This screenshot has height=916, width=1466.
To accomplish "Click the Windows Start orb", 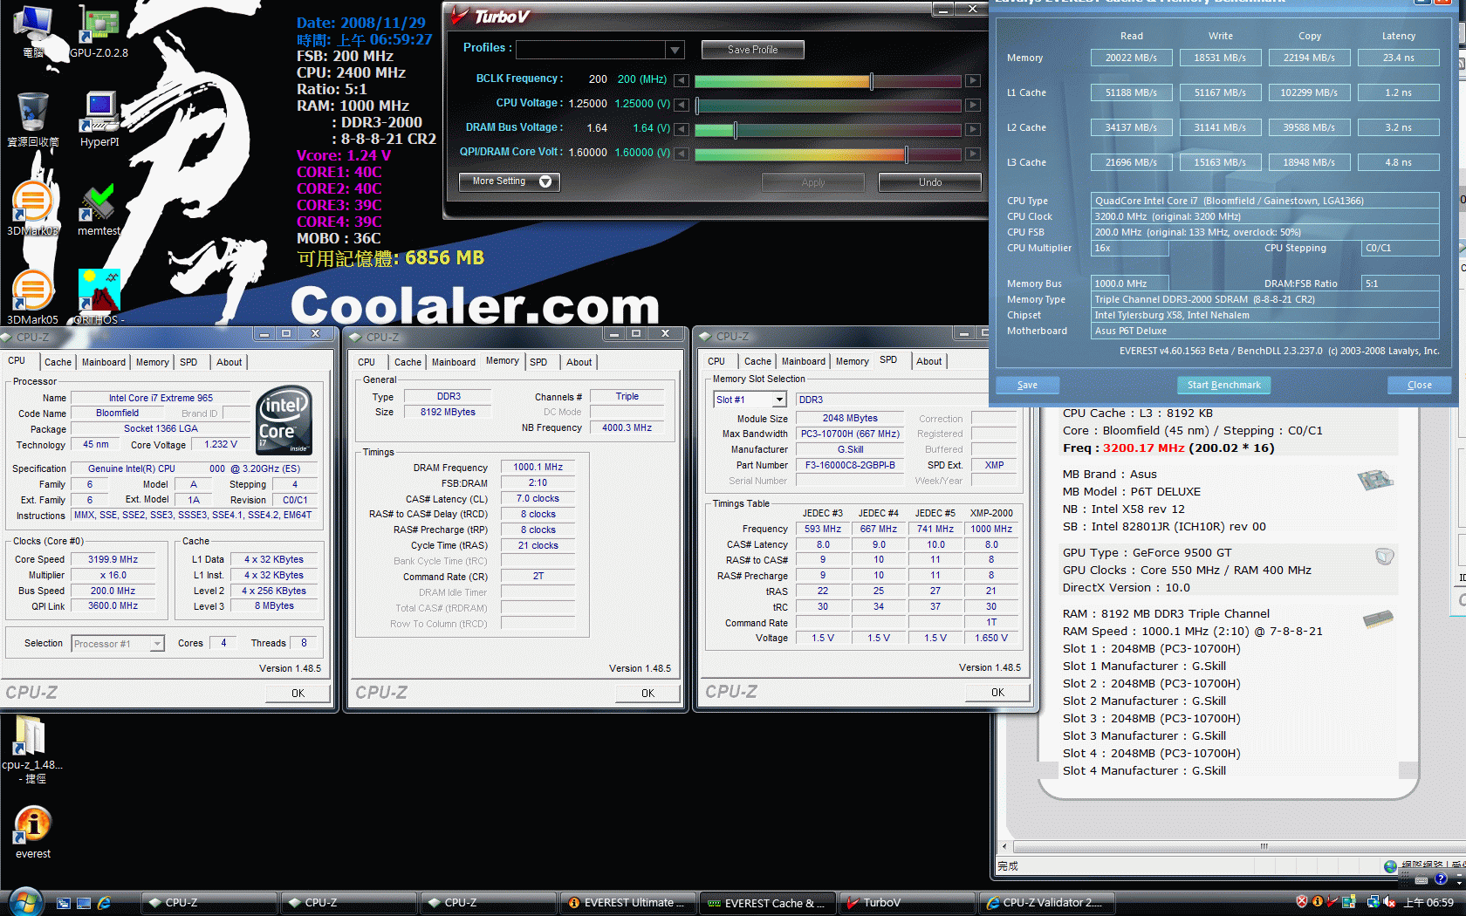I will pyautogui.click(x=24, y=902).
